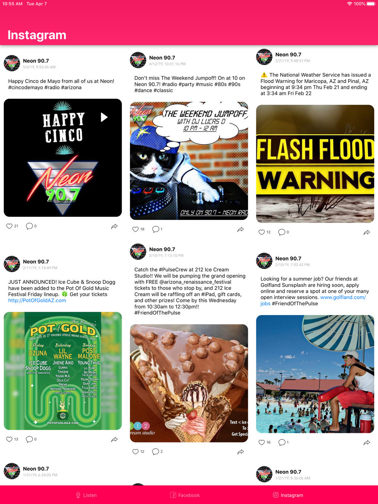Screen dimensions: 378x504
Task: Like the Pot of Gold festival post
Action: click(x=9, y=439)
